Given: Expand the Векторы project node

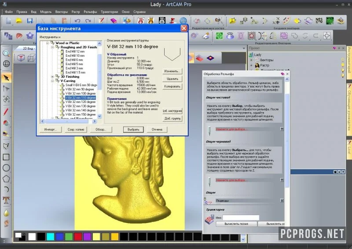Looking at the screenshot, I should click(251, 60).
